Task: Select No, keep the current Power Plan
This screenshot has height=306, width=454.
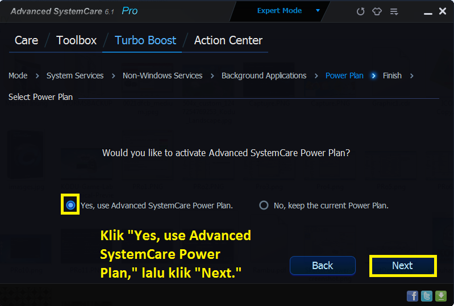Action: (264, 205)
